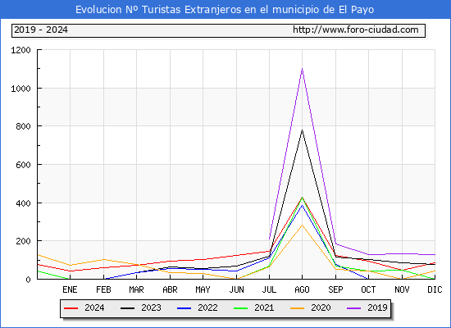Click the JUL month axis label
The height and width of the screenshot is (328, 451).
coord(269,289)
